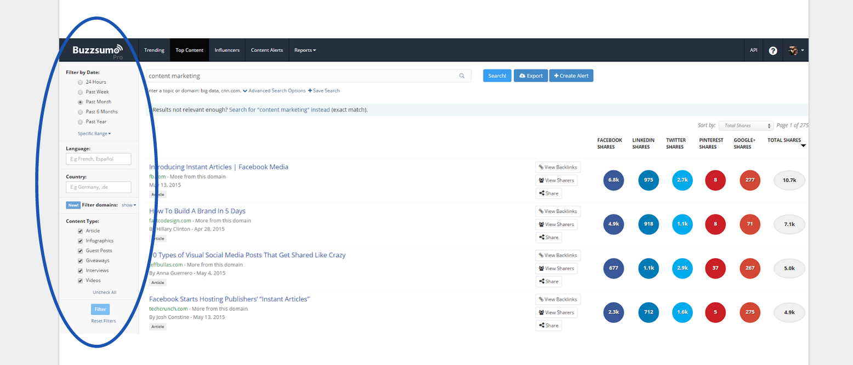
Task: View Facebook shares 4.9k bubble
Action: click(614, 224)
